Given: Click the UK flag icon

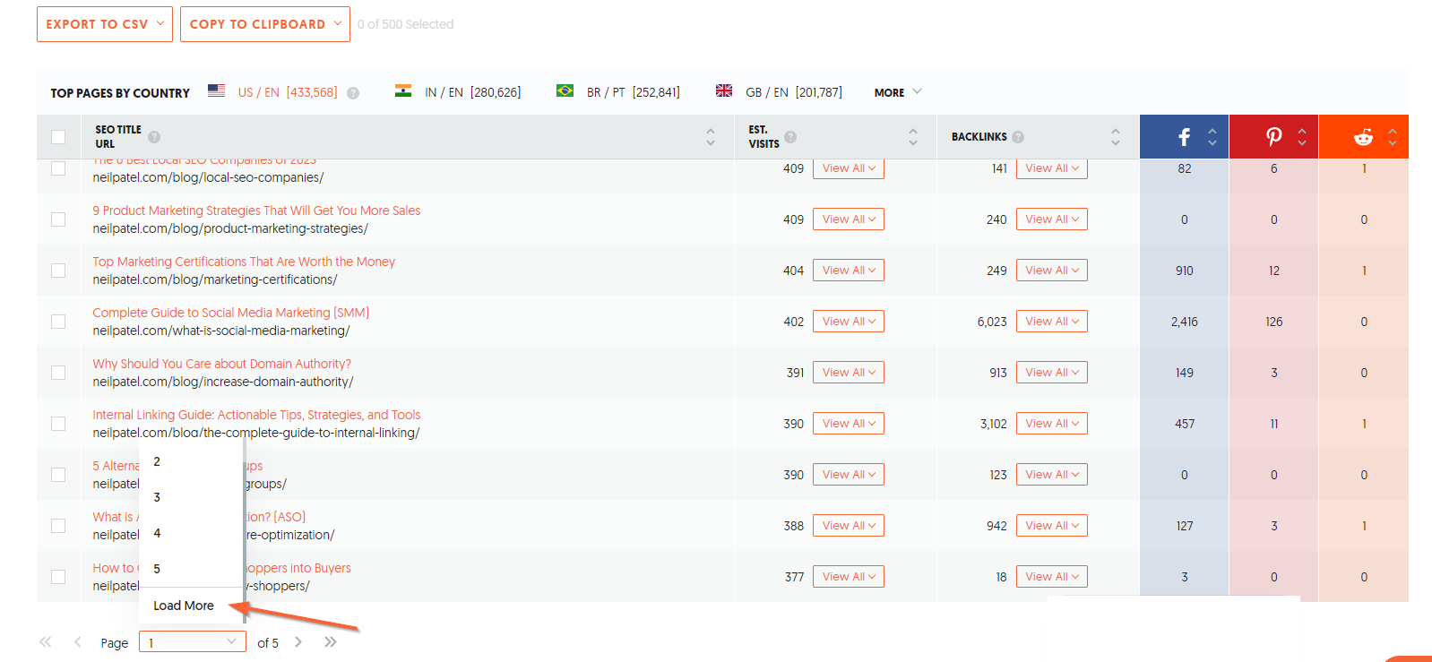Looking at the screenshot, I should coord(724,90).
